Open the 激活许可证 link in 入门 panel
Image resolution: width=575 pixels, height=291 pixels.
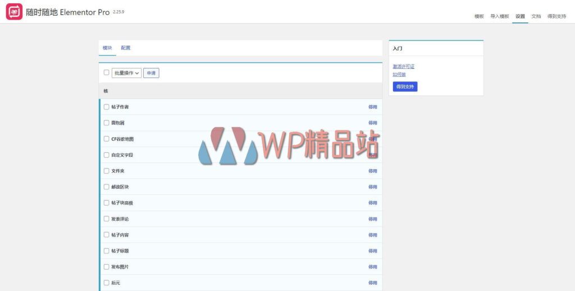[x=403, y=66]
